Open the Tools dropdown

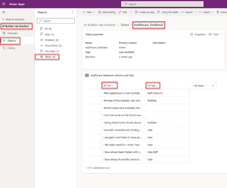pyautogui.click(x=215, y=34)
